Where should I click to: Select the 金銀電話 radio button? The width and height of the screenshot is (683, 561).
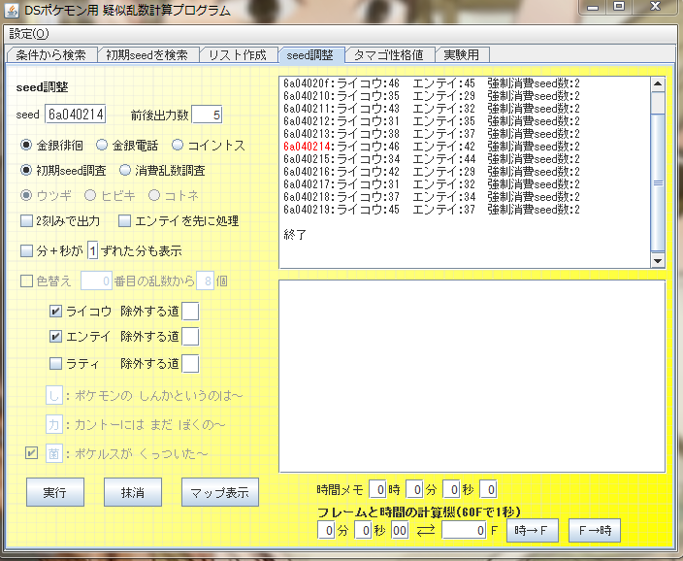102,145
